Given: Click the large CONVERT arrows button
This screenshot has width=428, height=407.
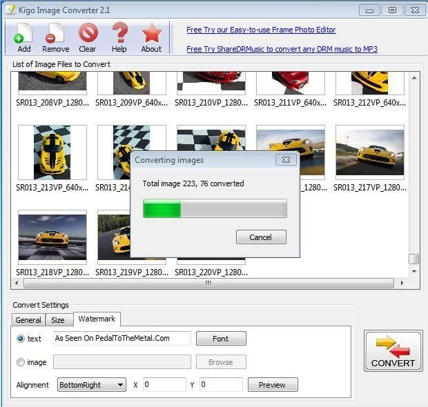Looking at the screenshot, I should [393, 350].
